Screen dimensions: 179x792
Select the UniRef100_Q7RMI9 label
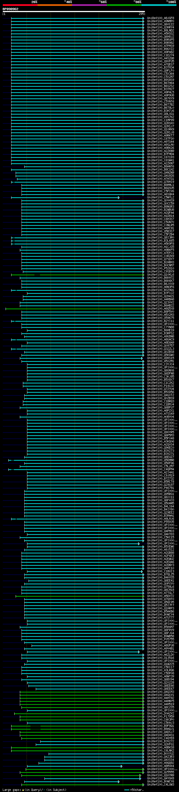click(160, 182)
